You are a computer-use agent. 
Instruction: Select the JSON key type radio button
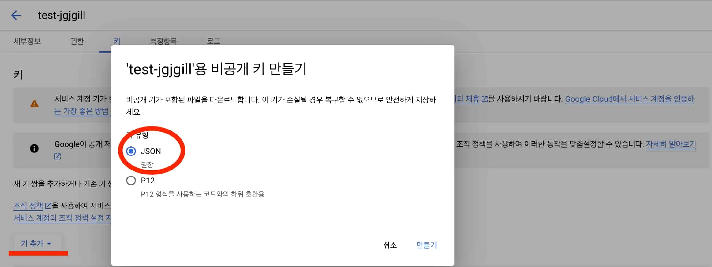(131, 151)
